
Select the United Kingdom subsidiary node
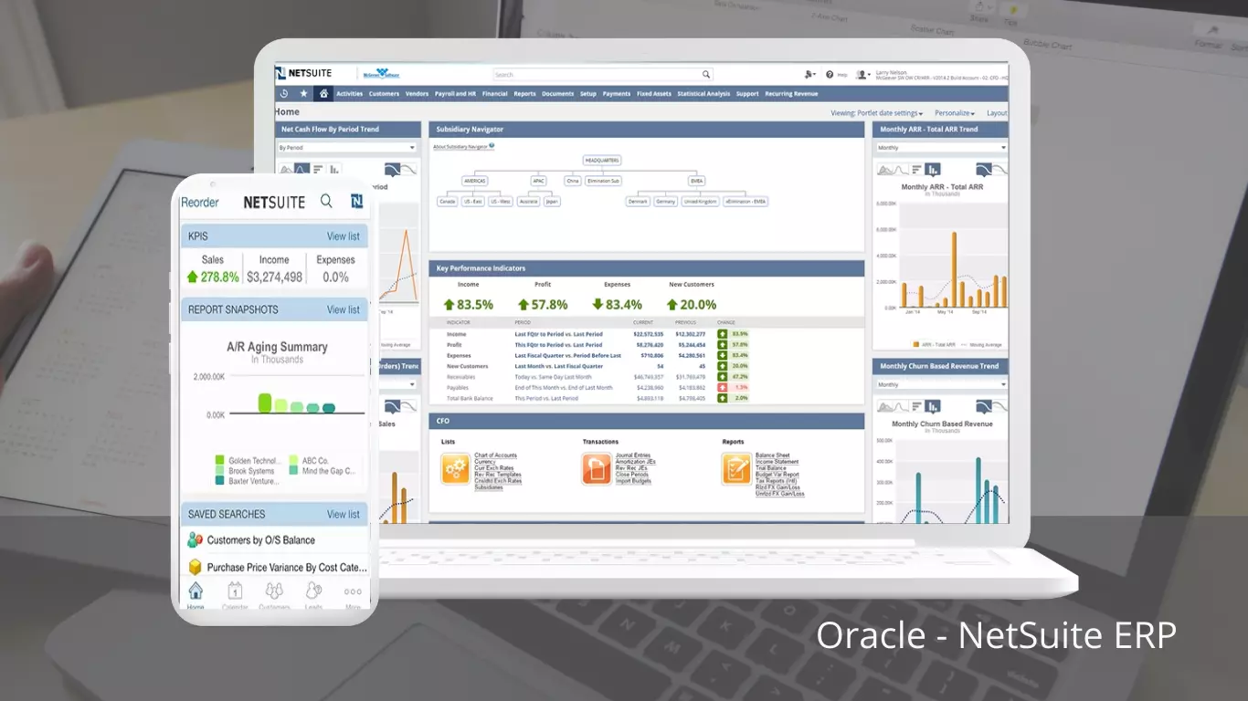point(701,201)
